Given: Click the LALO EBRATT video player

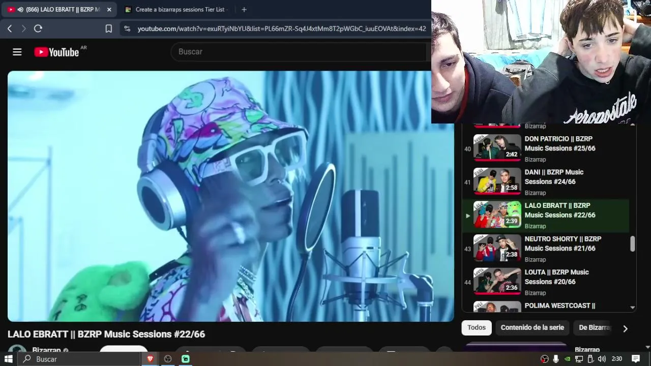Looking at the screenshot, I should [230, 196].
